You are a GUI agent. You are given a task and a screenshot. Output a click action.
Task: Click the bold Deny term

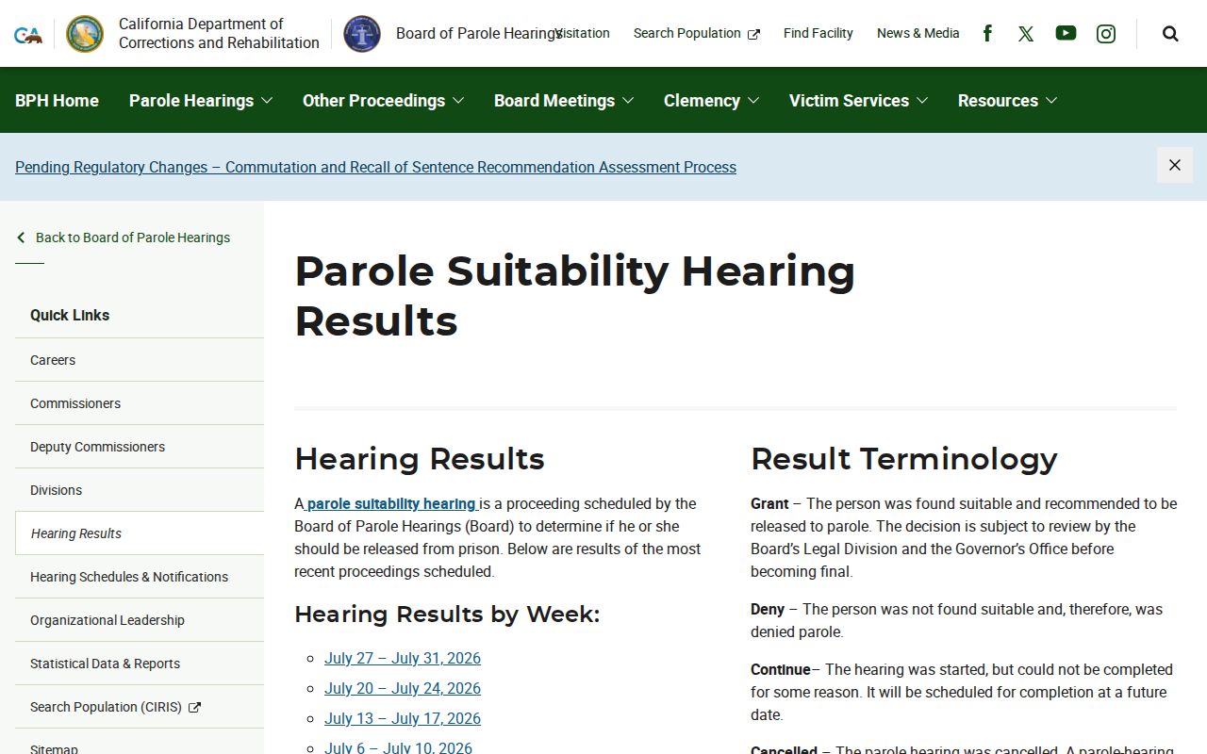[768, 609]
